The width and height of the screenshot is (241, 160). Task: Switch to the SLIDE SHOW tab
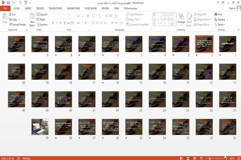(91, 8)
